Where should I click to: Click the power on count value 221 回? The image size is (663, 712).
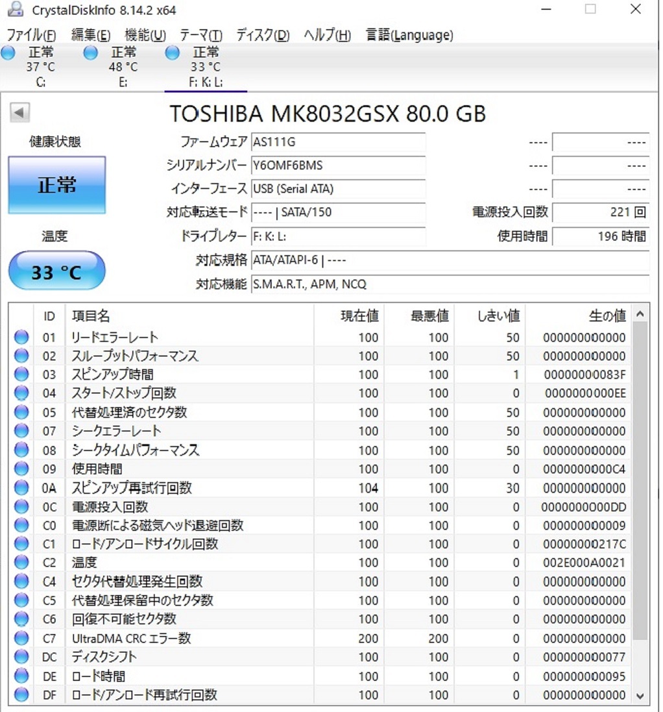click(x=601, y=212)
